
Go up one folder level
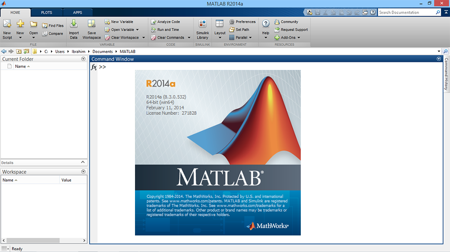pos(18,51)
